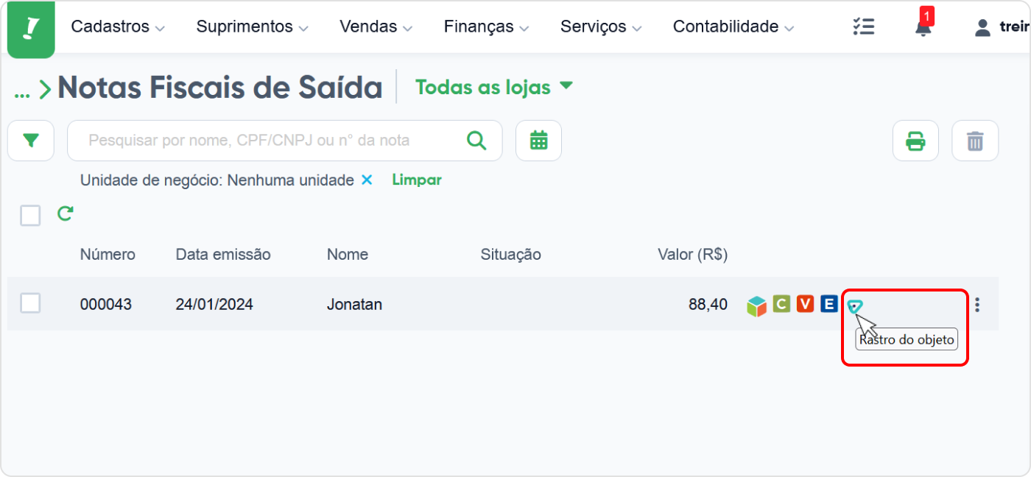
Task: Click the Rastro do objeto icon
Action: [x=854, y=306]
